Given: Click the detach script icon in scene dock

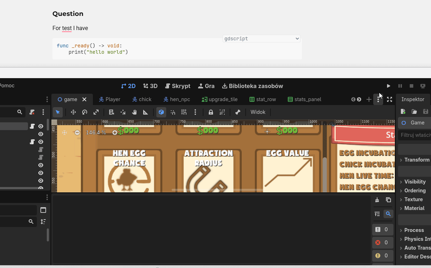Looking at the screenshot, I should 32,112.
